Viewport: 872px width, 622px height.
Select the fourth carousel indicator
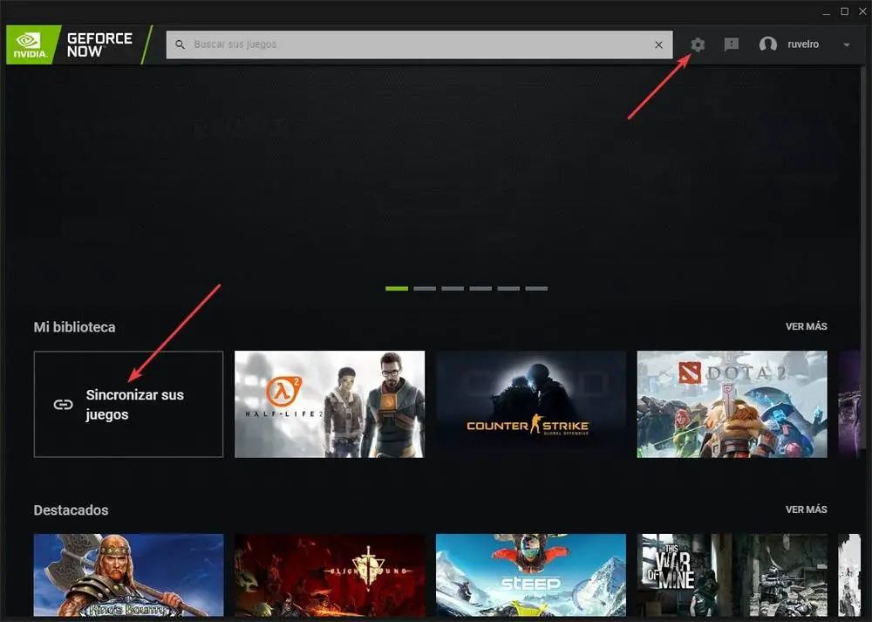pos(480,288)
